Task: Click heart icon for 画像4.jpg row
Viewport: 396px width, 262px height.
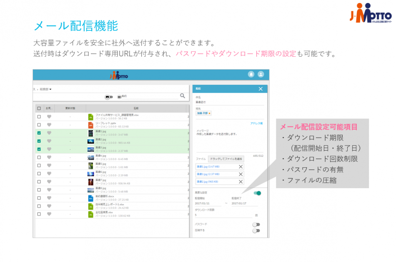Action: pos(49,157)
